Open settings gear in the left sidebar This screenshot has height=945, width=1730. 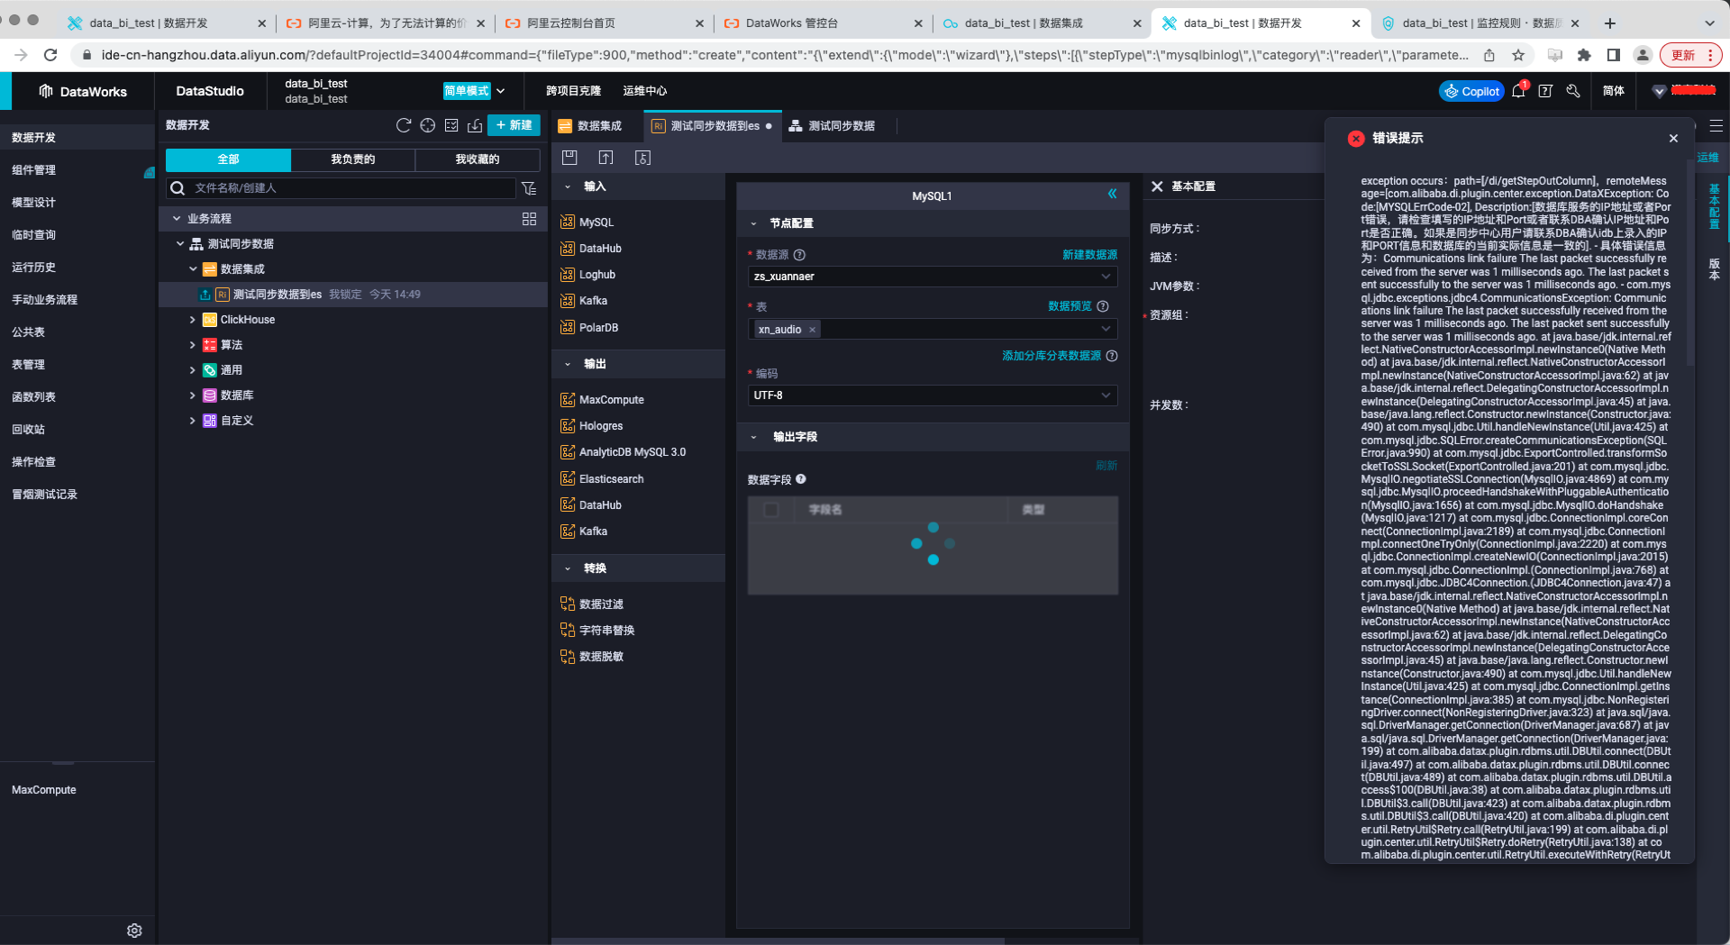coord(134,931)
